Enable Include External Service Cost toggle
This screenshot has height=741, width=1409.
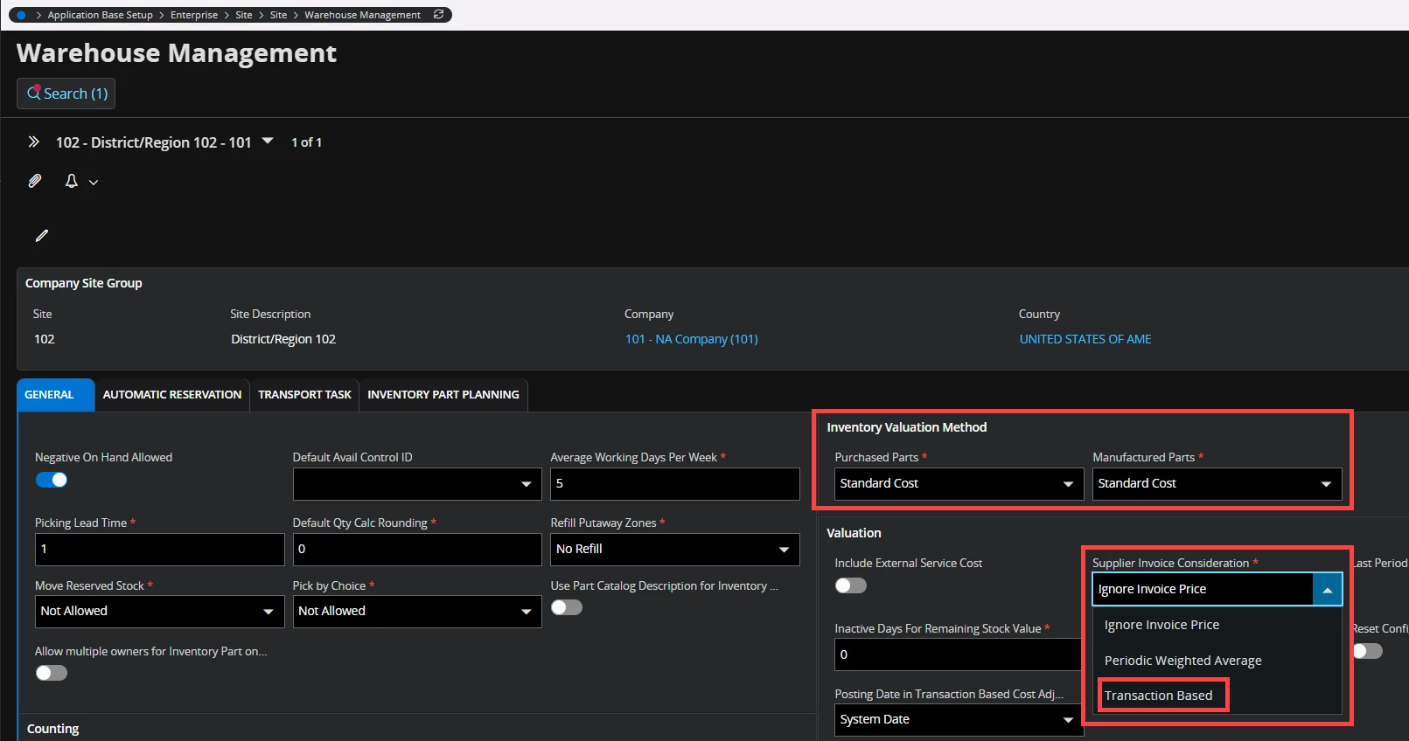click(850, 585)
